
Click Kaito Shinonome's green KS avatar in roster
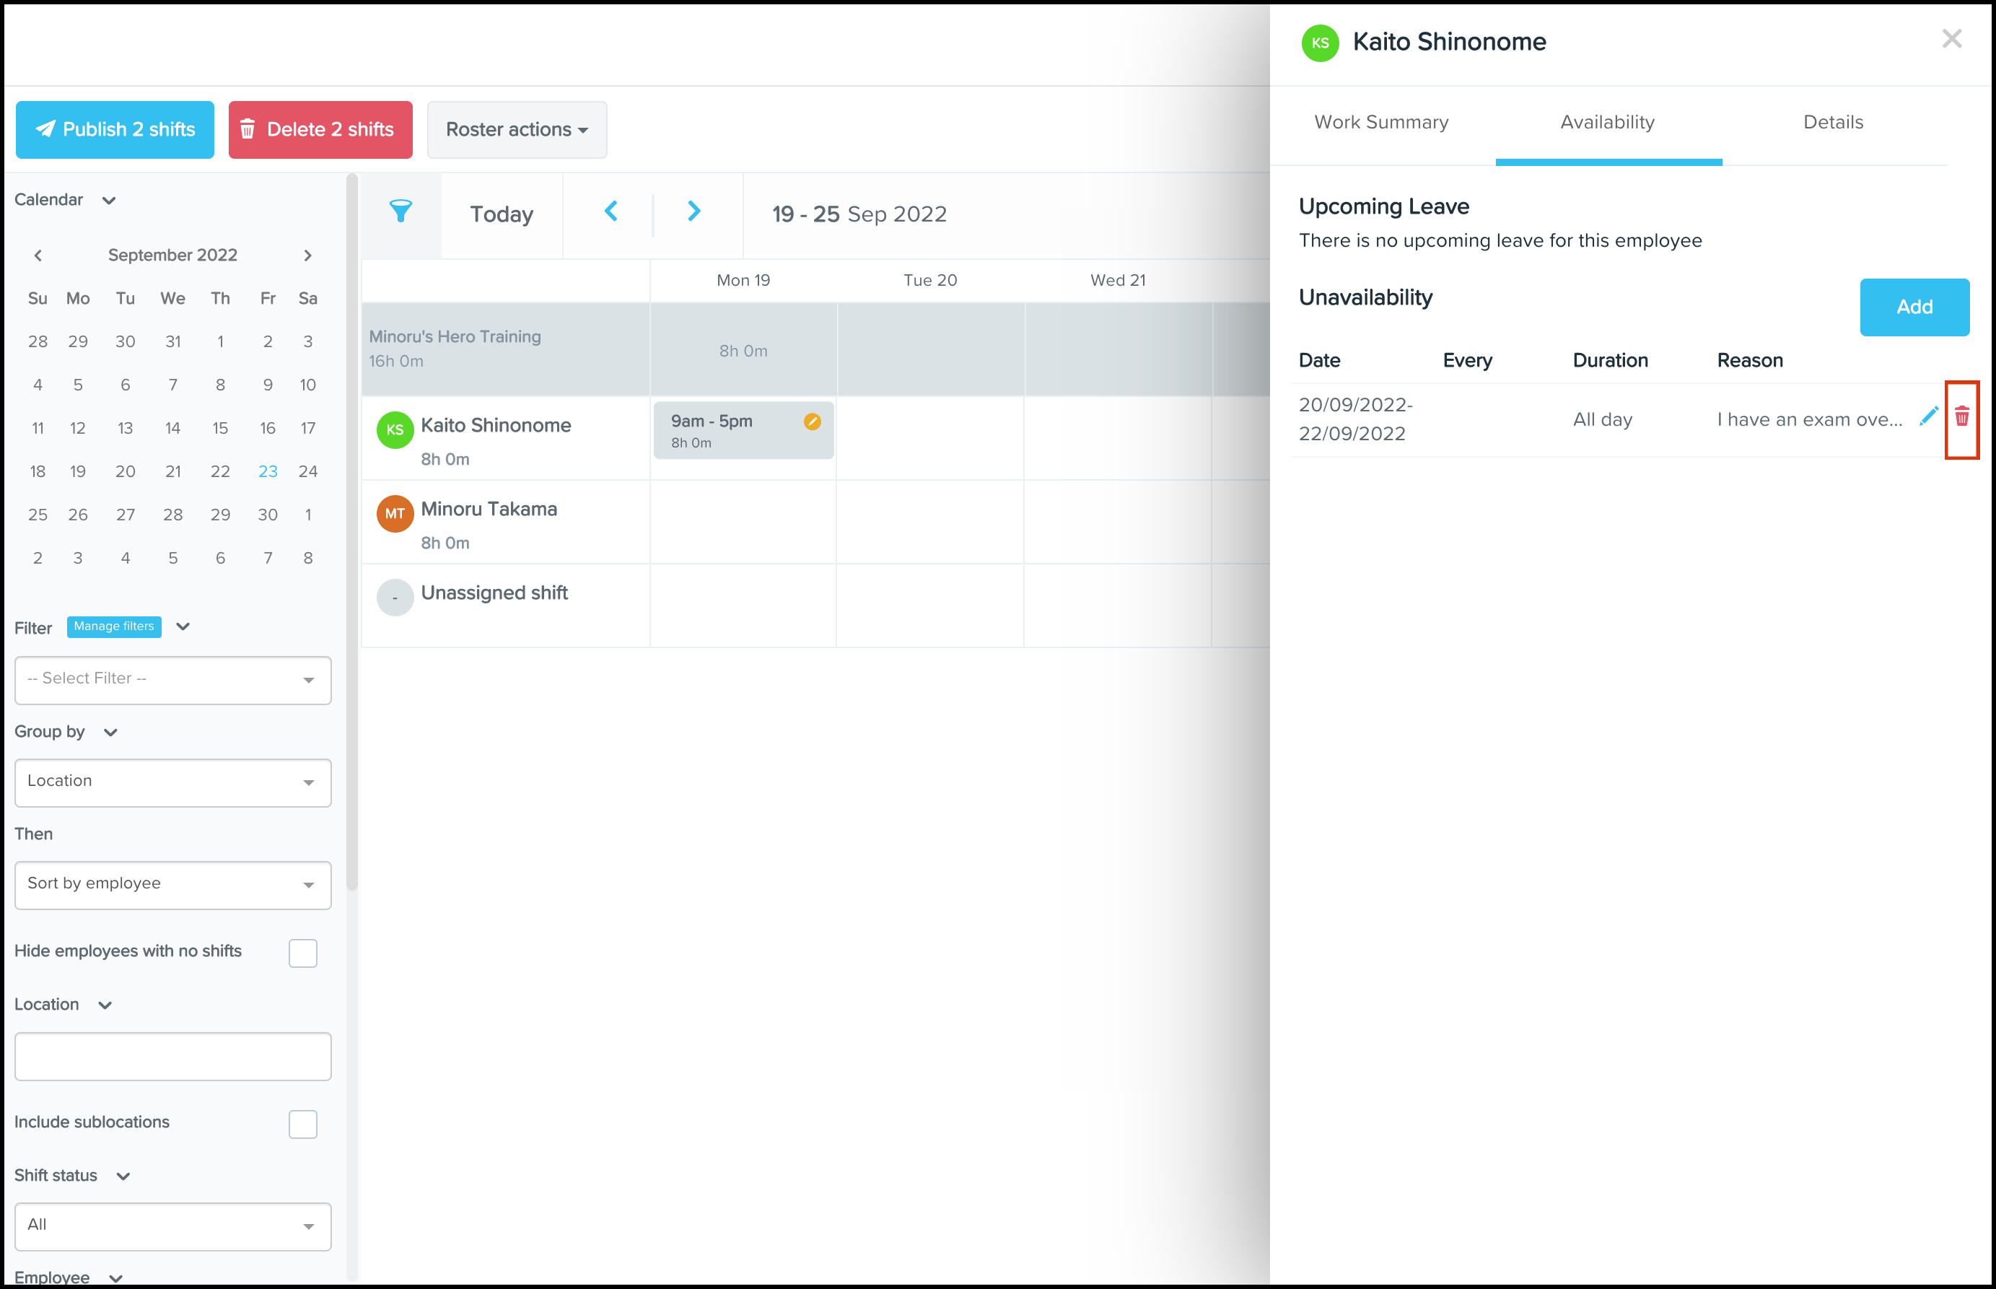pos(395,430)
